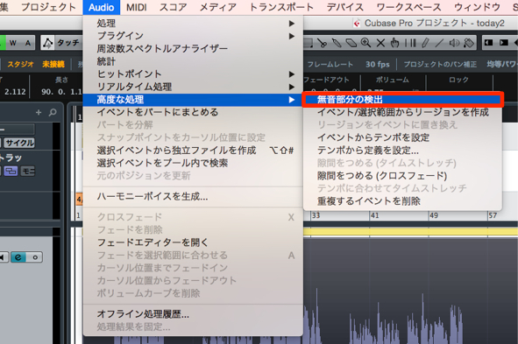This screenshot has height=344, width=518.
Task: Open the MIDI menu
Action: click(x=137, y=7)
